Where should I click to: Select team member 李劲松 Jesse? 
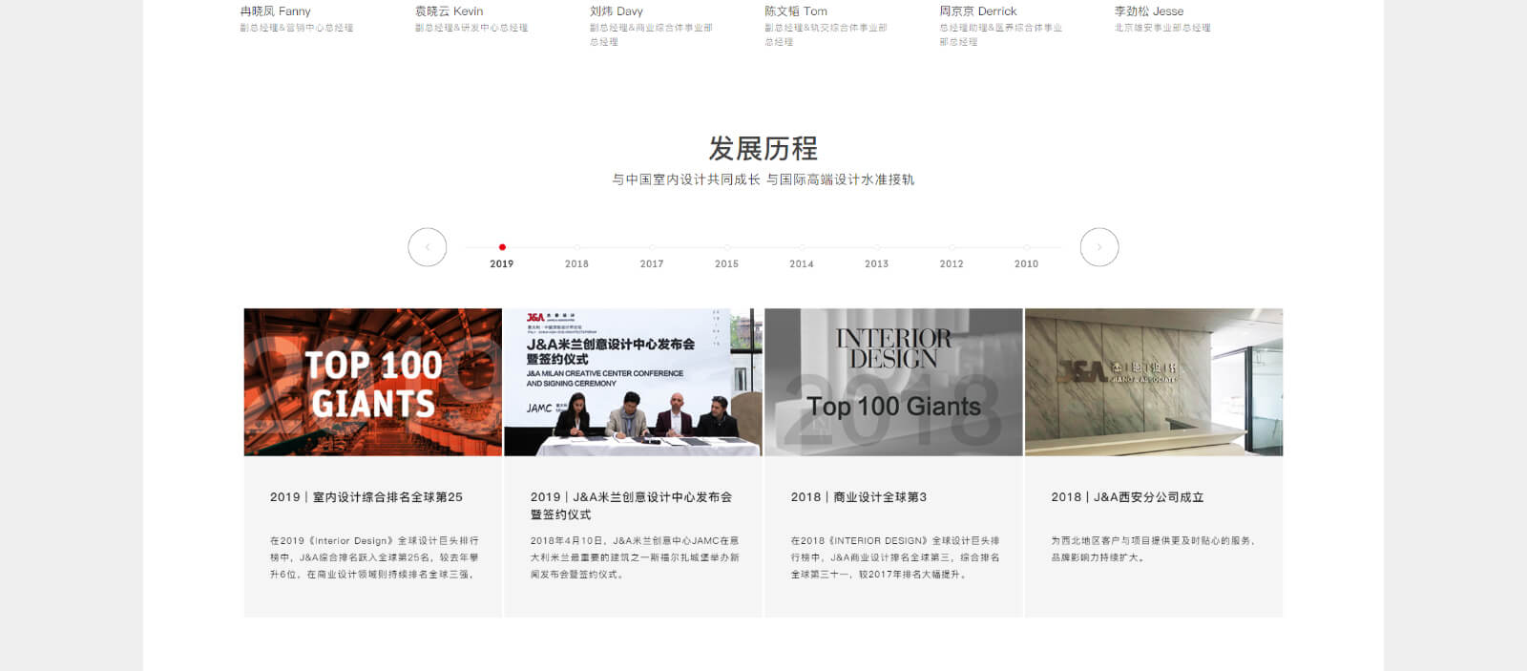click(x=1149, y=11)
